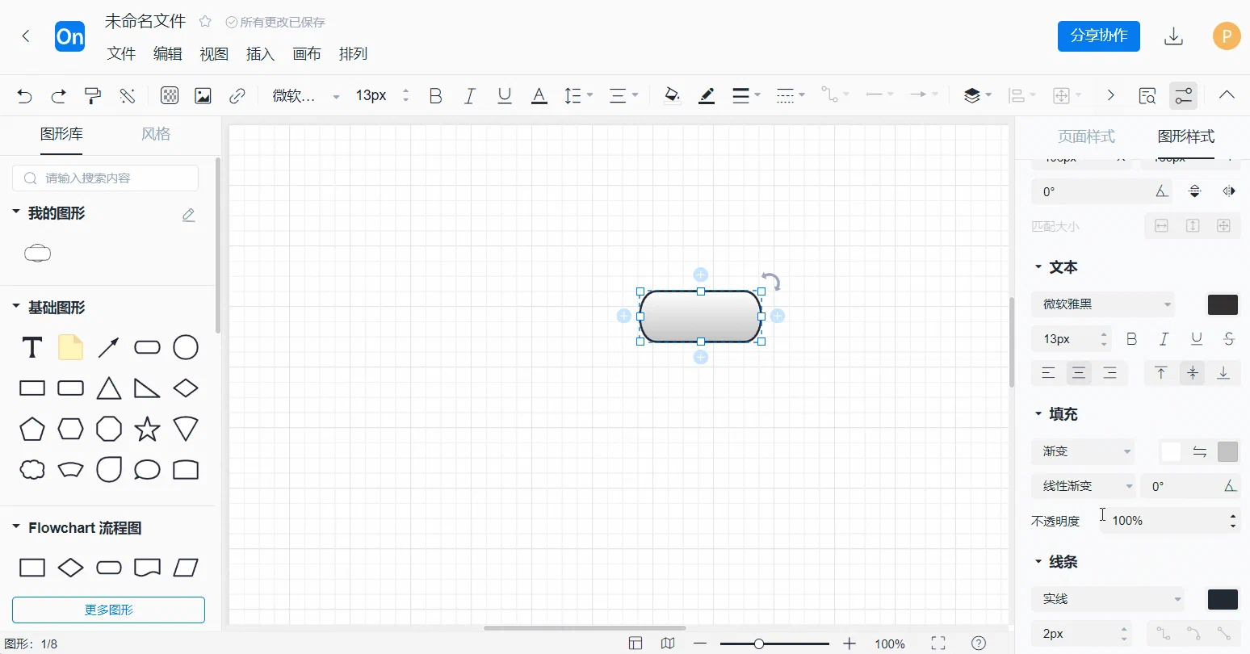Click the gray gradient color swatch
Viewport: 1250px width, 654px height.
pos(1227,451)
